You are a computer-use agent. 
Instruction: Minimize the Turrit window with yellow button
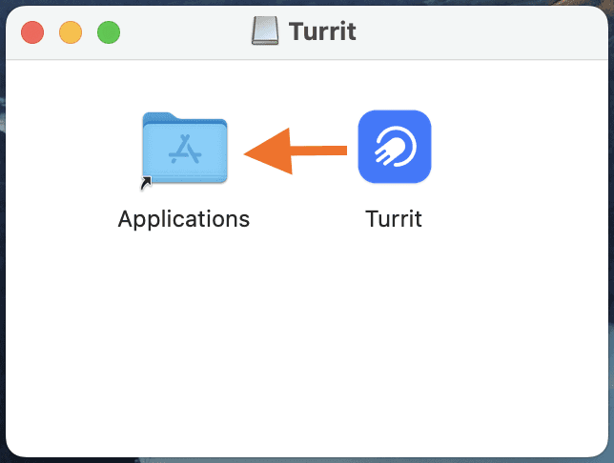[71, 32]
